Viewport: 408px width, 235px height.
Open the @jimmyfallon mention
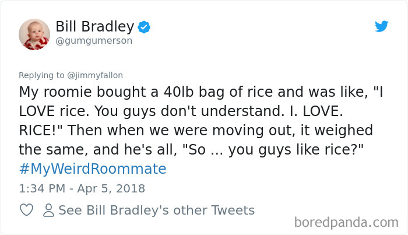pyautogui.click(x=94, y=75)
